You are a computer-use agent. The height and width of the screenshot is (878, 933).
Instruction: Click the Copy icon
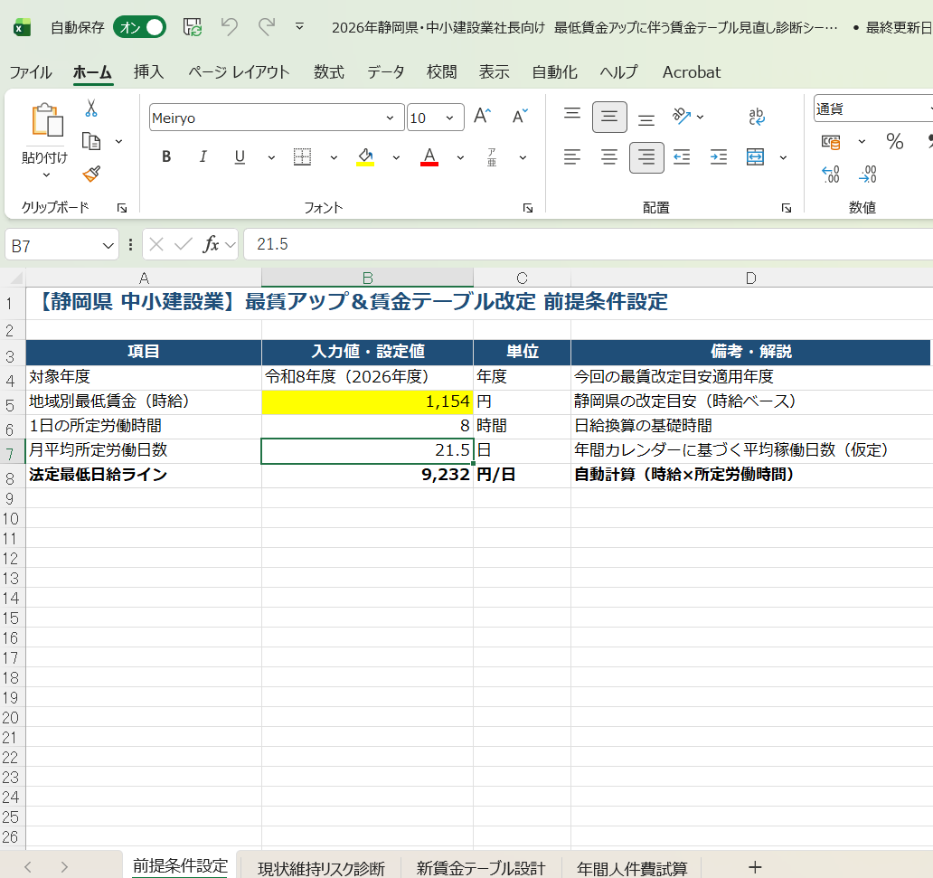point(91,141)
